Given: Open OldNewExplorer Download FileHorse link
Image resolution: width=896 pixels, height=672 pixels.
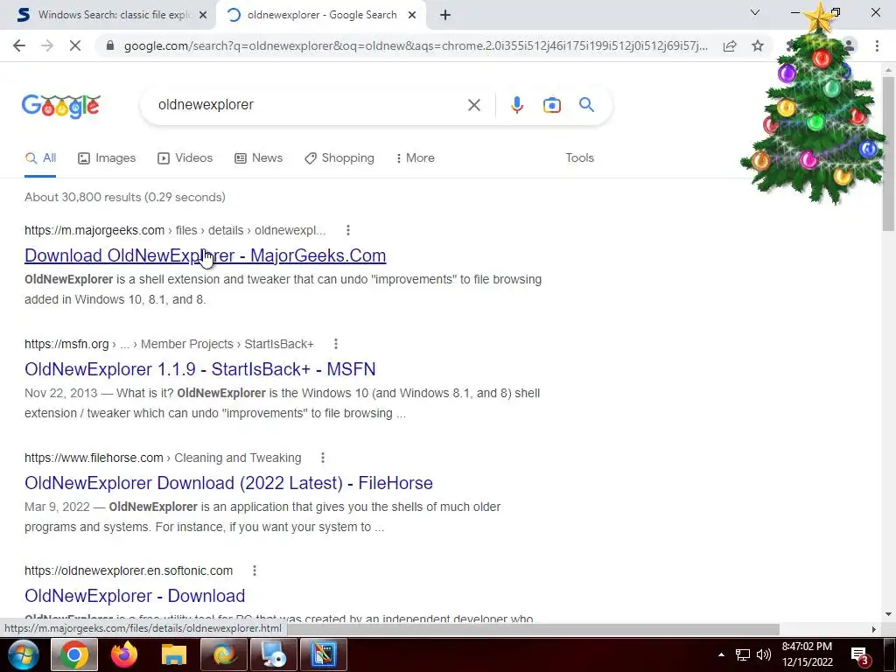Looking at the screenshot, I should coord(228,483).
